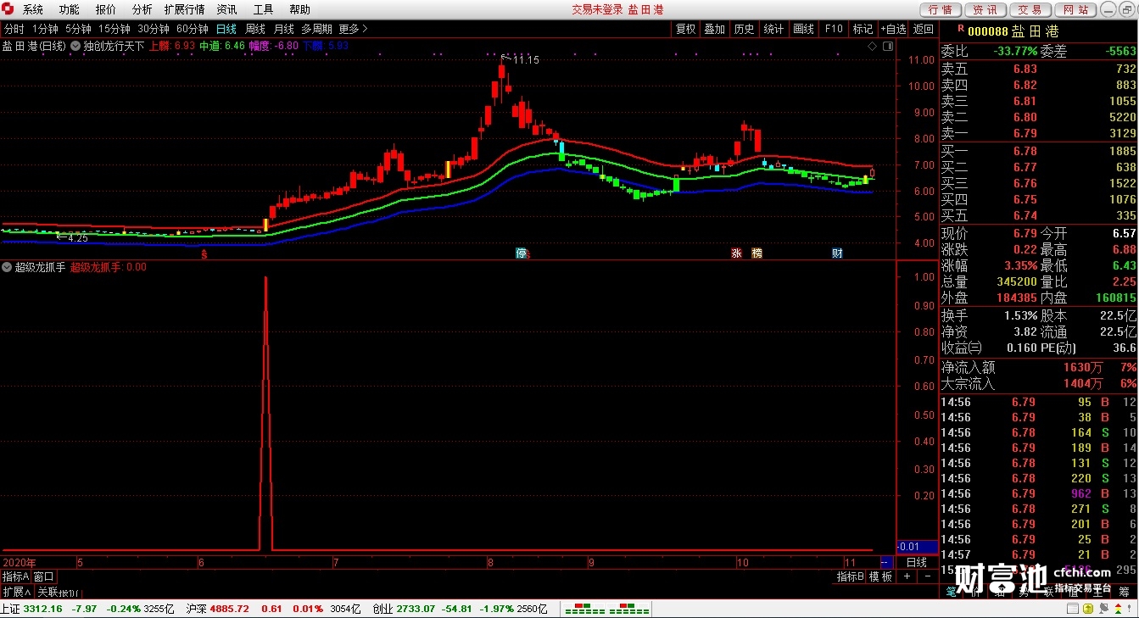Screen dimensions: 1139x618
Task: Open the 扩展行情 menu
Action: (185, 9)
